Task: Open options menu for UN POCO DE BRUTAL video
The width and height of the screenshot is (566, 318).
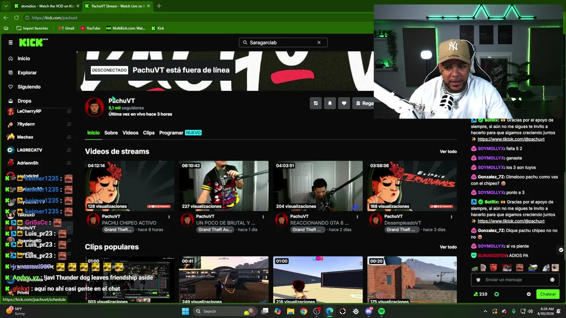Action: coord(263,217)
